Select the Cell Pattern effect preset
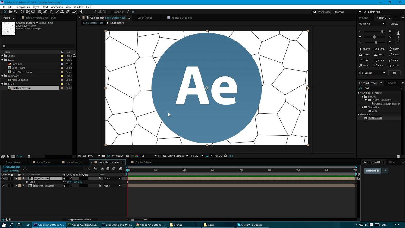Screen dimensions: 405x228 click(x=374, y=118)
